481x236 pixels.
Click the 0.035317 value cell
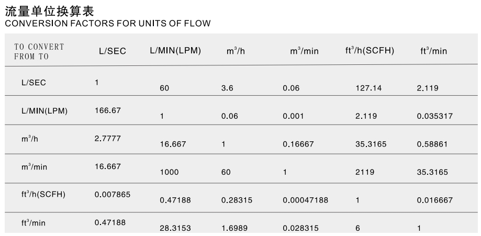pyautogui.click(x=434, y=116)
